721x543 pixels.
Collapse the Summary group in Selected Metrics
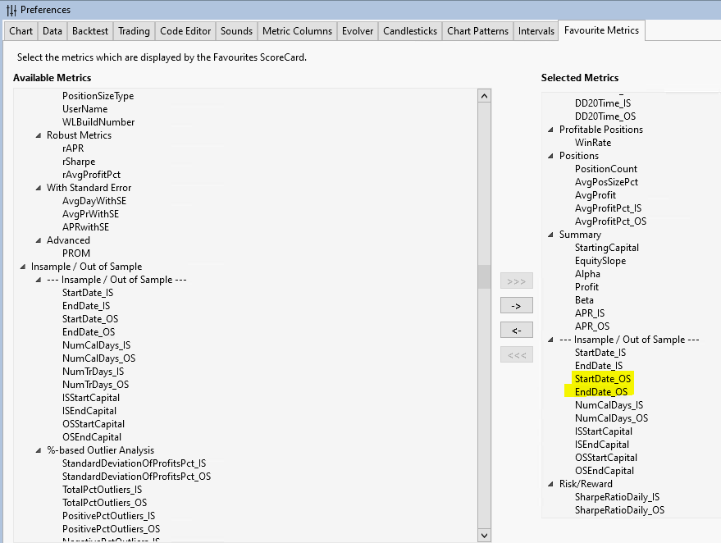coord(551,235)
